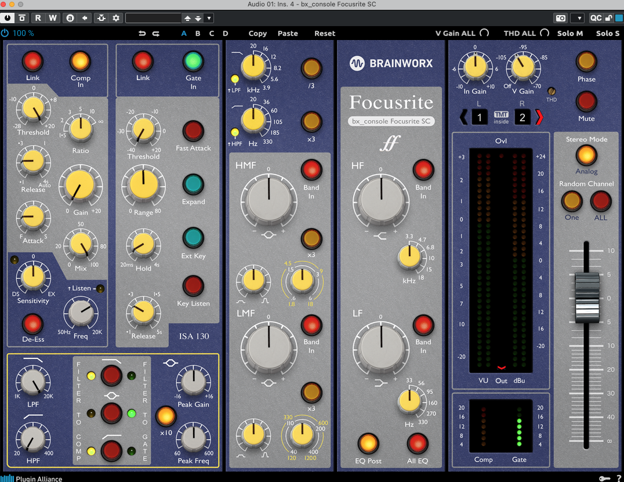Click the Solo S button
This screenshot has width=624, height=482.
tap(607, 34)
